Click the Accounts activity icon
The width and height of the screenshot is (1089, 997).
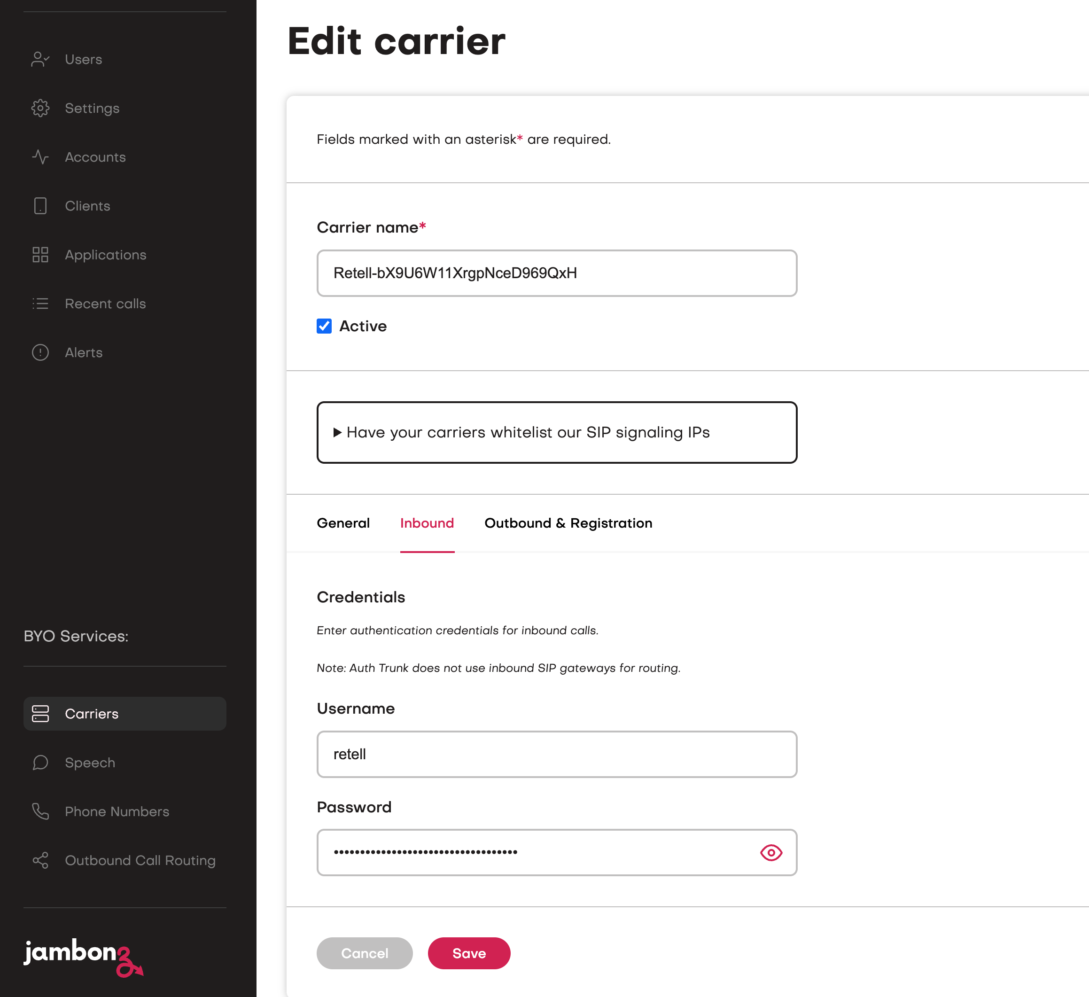[x=40, y=157]
